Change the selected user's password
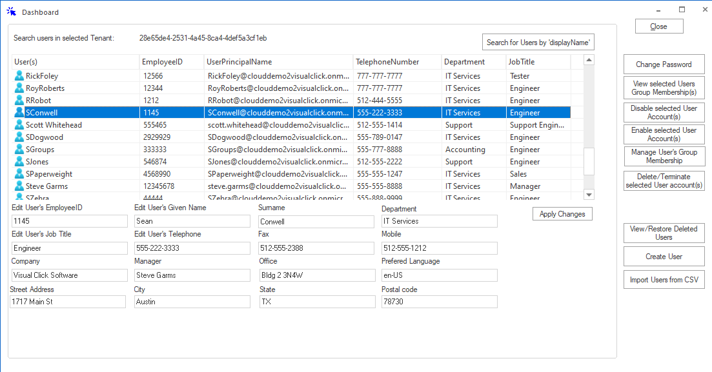712x372 pixels. 664,64
